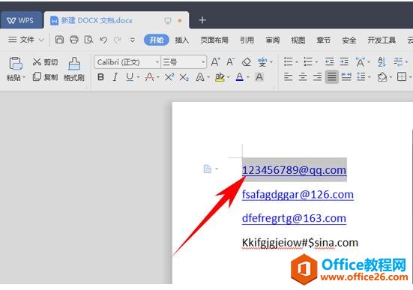Click the Save icon in quick toolbar
Image resolution: width=413 pixels, height=290 pixels.
[x=59, y=40]
